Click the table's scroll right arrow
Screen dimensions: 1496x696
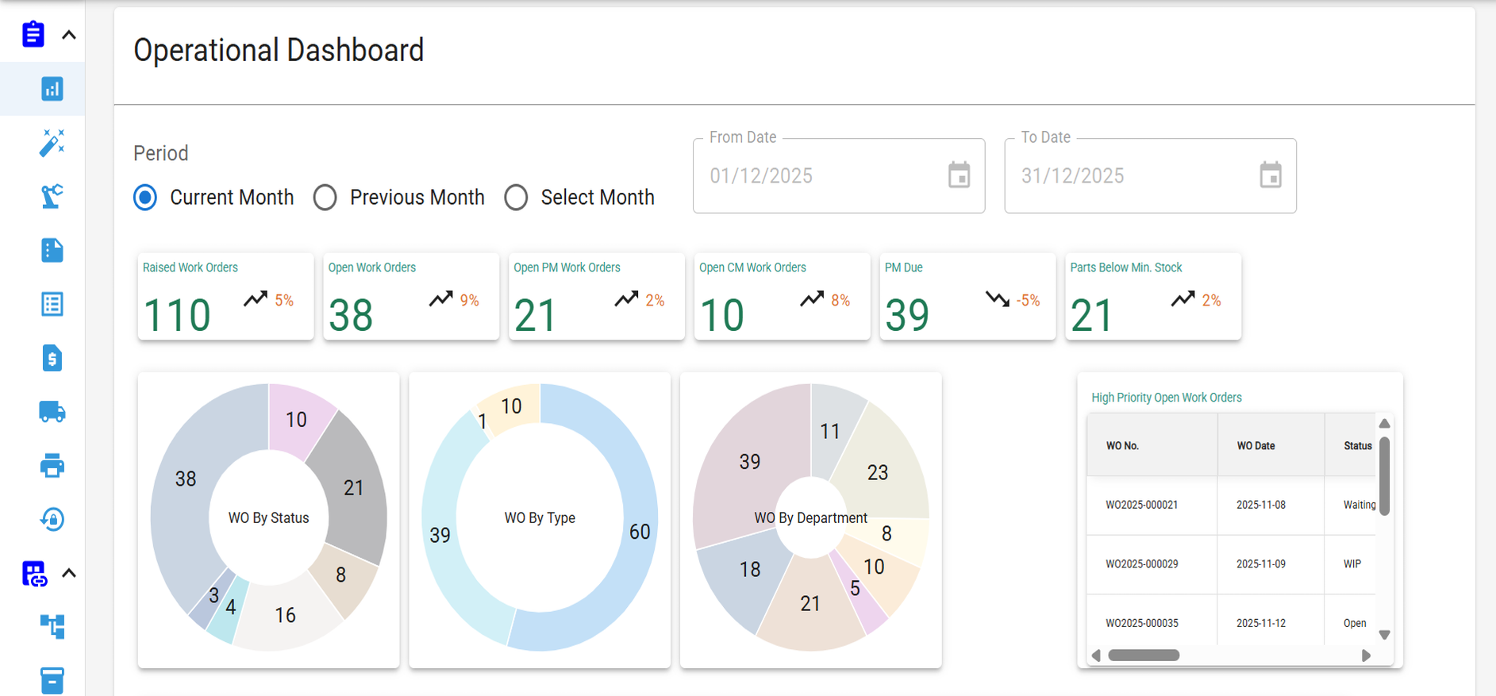click(x=1366, y=656)
